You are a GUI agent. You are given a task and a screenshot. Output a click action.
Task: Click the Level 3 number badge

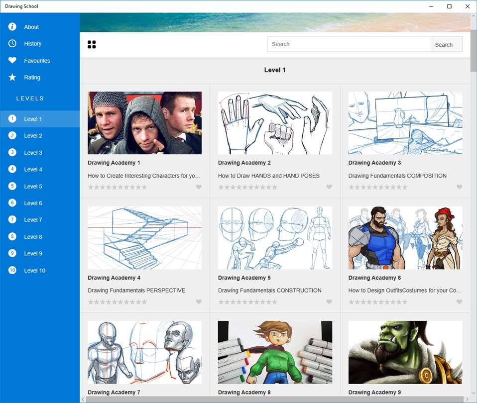[x=12, y=152]
